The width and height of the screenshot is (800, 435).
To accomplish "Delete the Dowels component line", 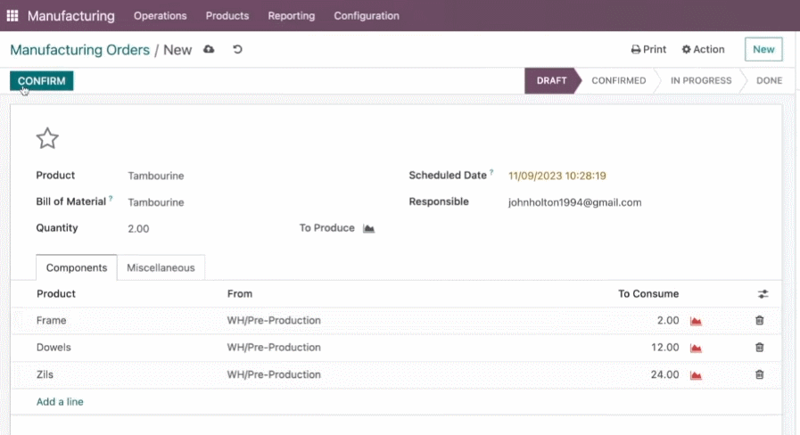I will point(759,348).
